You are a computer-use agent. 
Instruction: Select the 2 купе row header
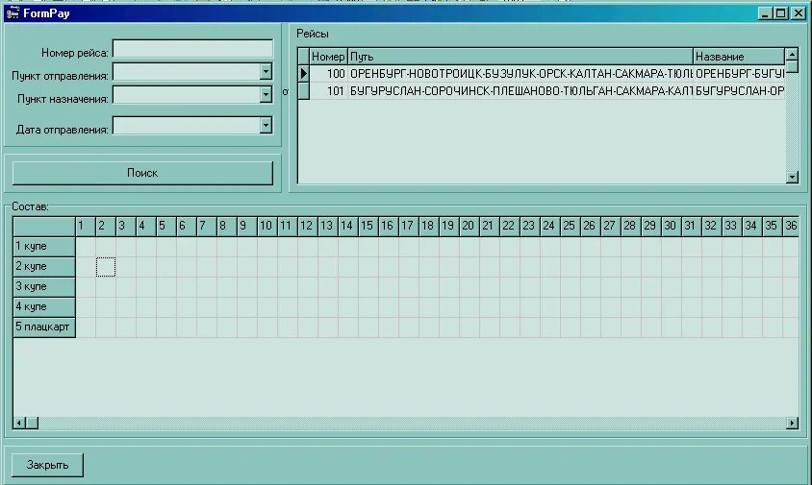[x=44, y=267]
